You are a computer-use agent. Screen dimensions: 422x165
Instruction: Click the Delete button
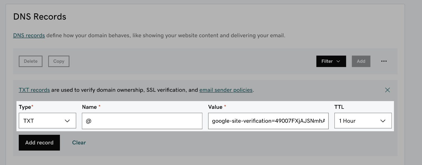click(31, 61)
